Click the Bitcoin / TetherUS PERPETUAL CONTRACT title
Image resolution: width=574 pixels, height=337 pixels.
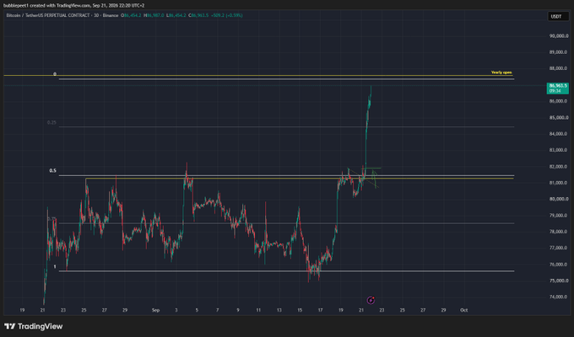pyautogui.click(x=48, y=15)
